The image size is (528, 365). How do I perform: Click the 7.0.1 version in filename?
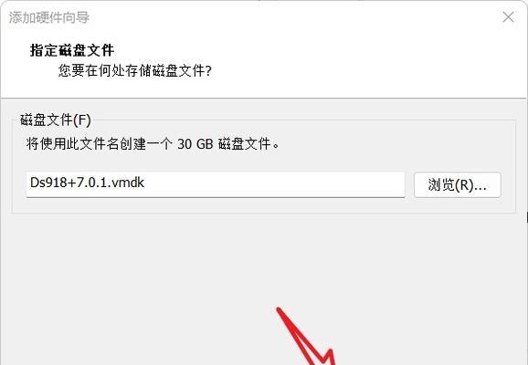coord(92,182)
